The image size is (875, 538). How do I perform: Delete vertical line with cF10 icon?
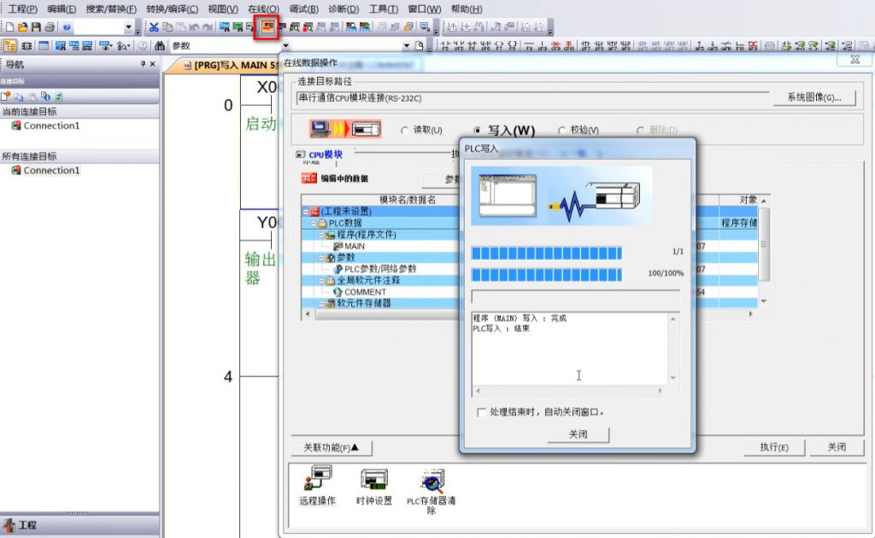coord(568,46)
